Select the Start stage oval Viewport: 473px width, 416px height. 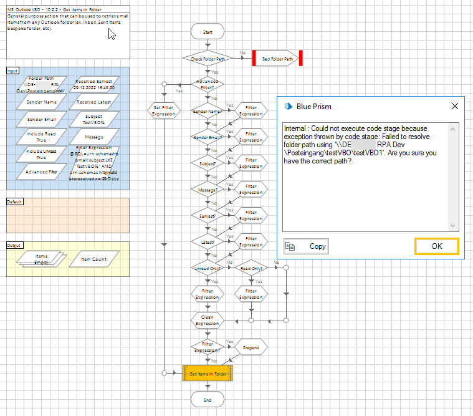(208, 32)
